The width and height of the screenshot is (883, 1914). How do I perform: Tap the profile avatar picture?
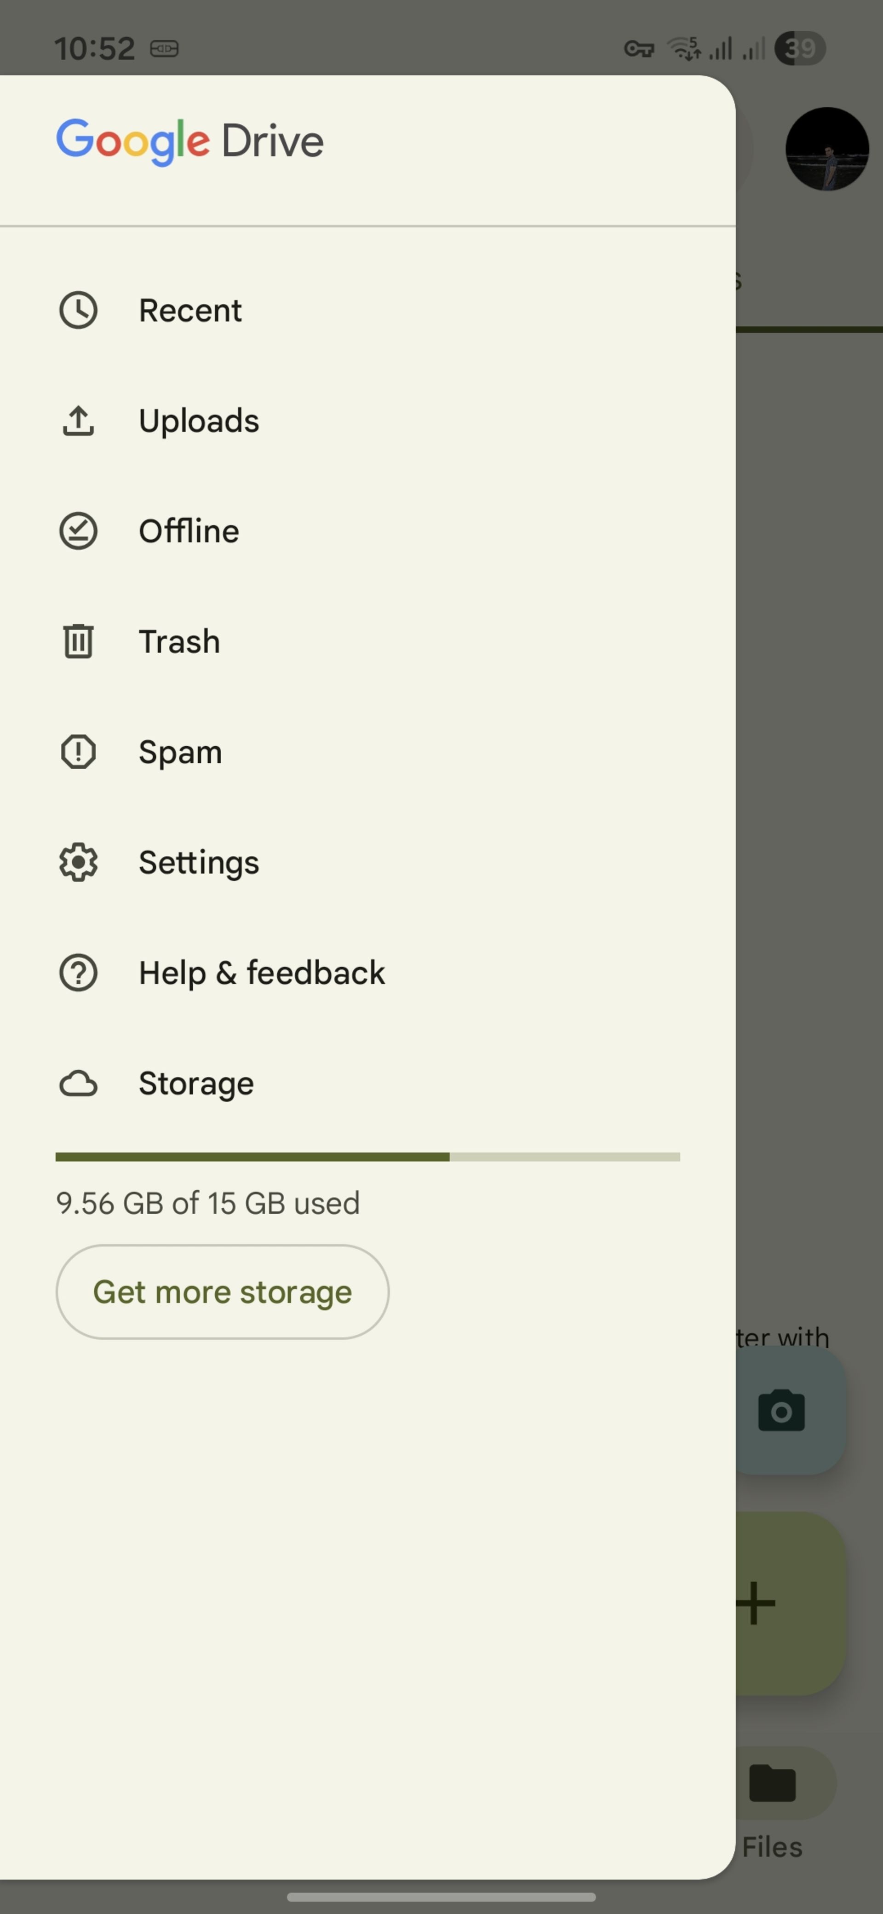(x=826, y=149)
